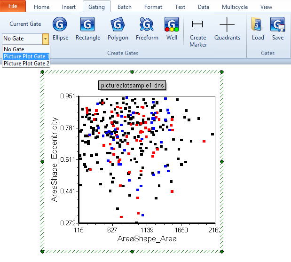Choose Picture Plot Gate 1 from list
Screen dimensions: 291x262
26,56
